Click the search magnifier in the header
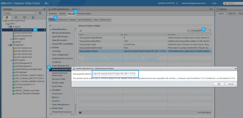 (x=225, y=3)
